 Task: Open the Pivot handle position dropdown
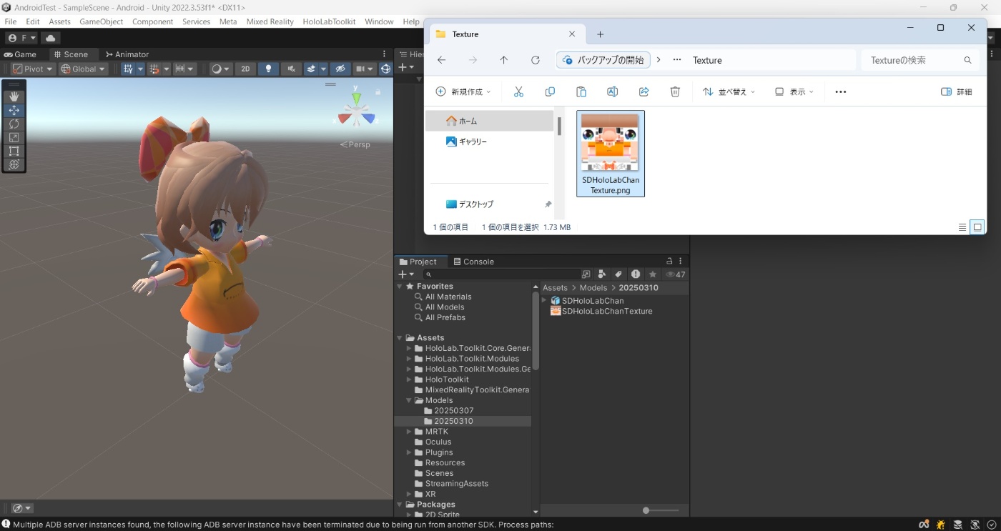point(33,69)
